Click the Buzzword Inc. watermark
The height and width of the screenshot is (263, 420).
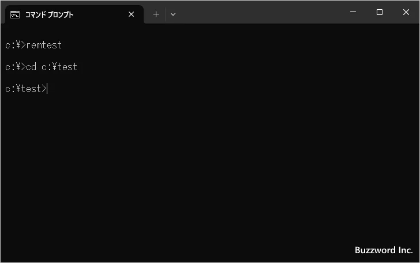[x=383, y=250]
